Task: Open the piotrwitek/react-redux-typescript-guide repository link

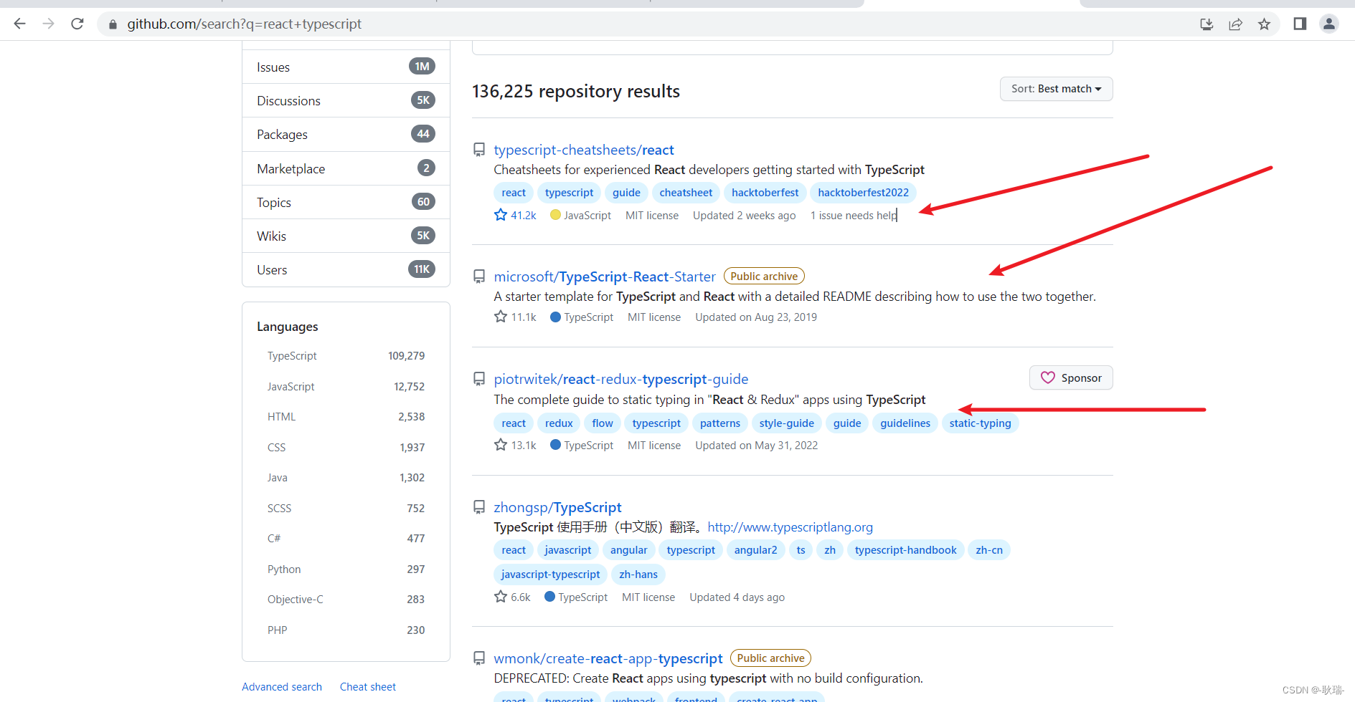Action: click(621, 379)
